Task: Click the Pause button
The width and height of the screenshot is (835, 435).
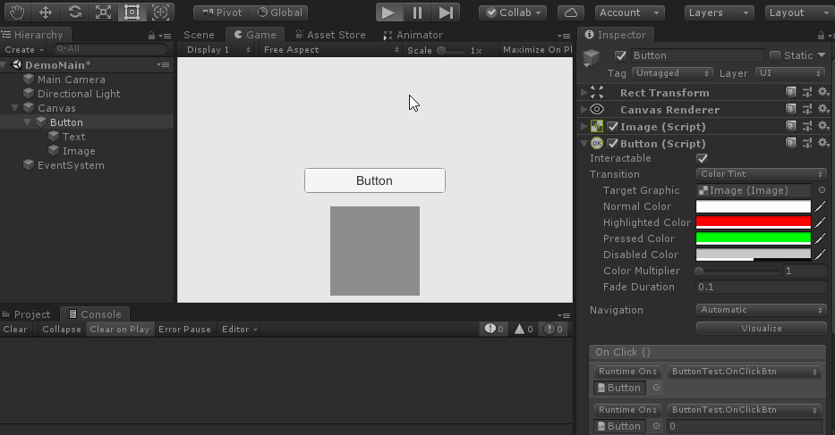Action: click(417, 13)
